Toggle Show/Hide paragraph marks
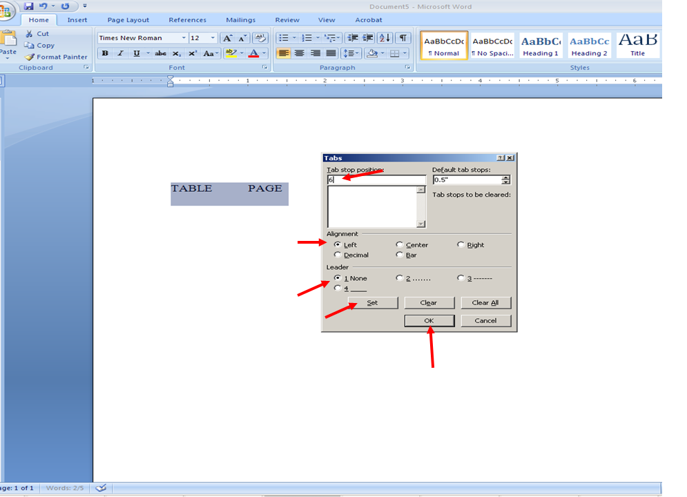This screenshot has height=497, width=687. tap(404, 38)
